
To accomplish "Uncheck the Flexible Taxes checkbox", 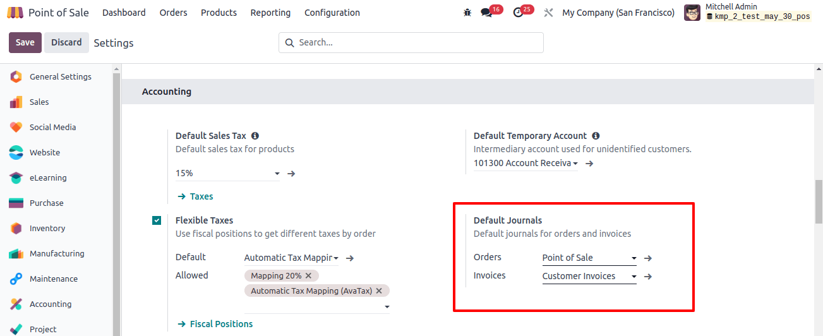I will [x=157, y=220].
